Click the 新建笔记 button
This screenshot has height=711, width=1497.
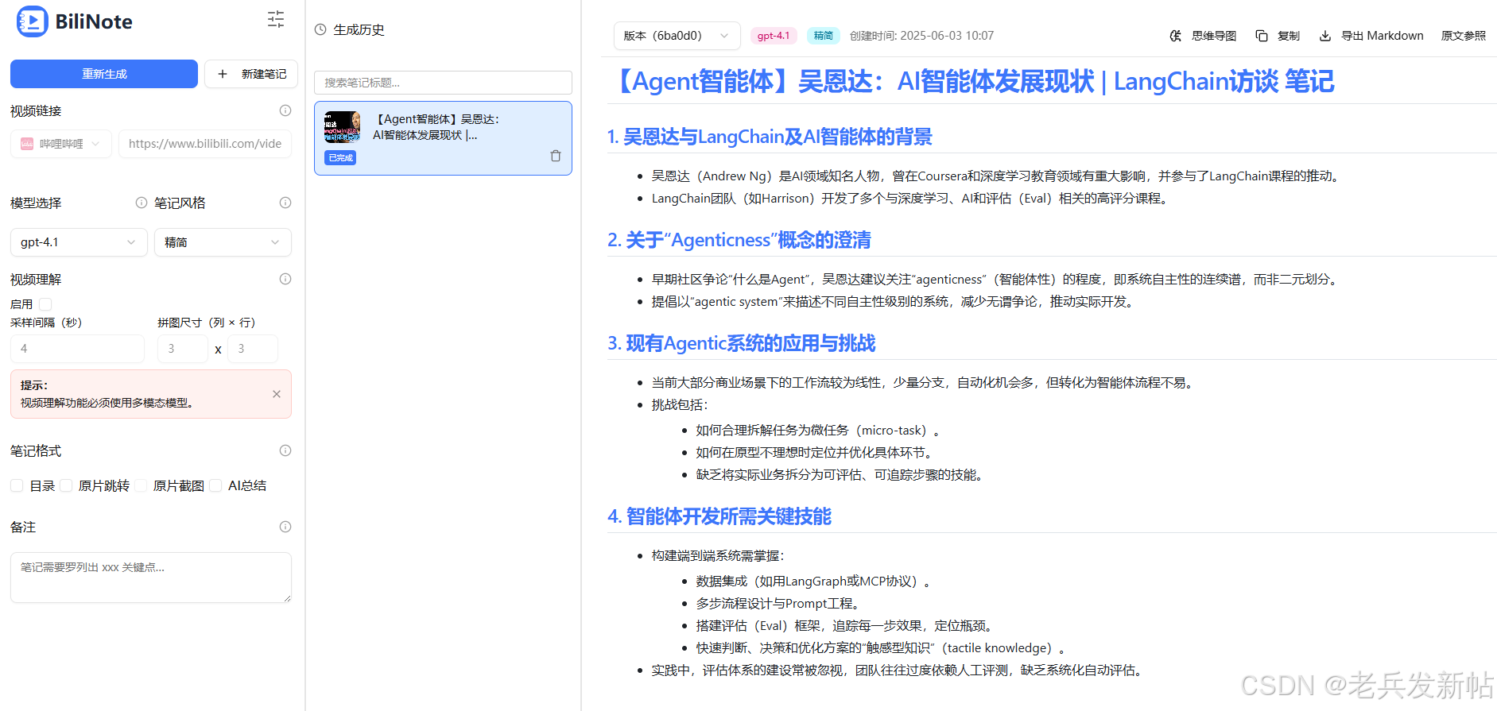point(251,74)
